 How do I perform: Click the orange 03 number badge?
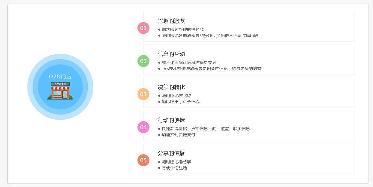143,94
